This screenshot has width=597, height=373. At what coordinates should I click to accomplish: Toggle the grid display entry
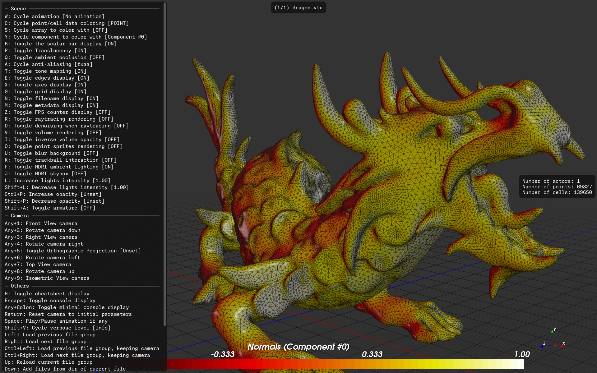tap(45, 92)
